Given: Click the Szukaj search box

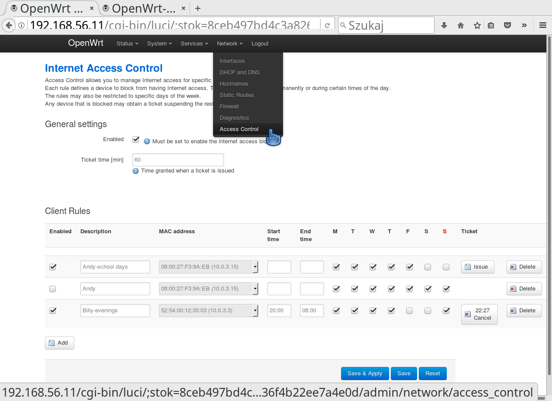Looking at the screenshot, I should pos(386,25).
